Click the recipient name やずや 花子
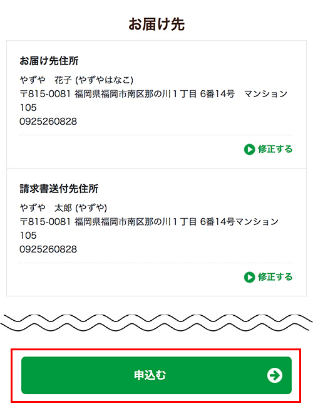The width and height of the screenshot is (313, 418). pos(46,80)
